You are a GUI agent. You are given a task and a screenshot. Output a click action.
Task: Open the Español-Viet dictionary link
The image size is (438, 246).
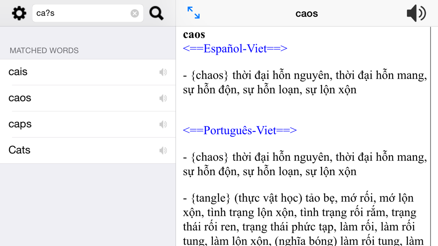(x=235, y=49)
